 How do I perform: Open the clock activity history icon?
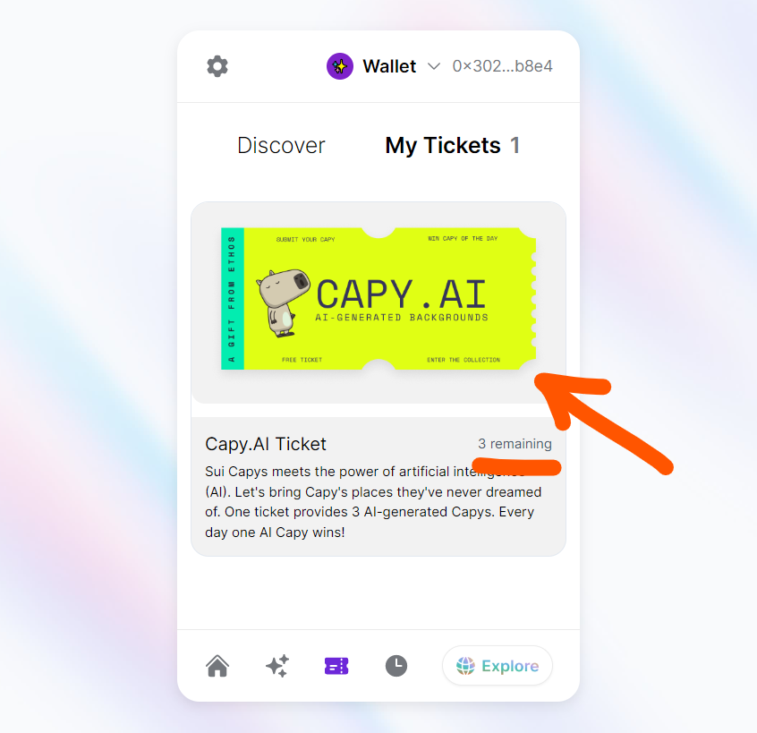(396, 666)
